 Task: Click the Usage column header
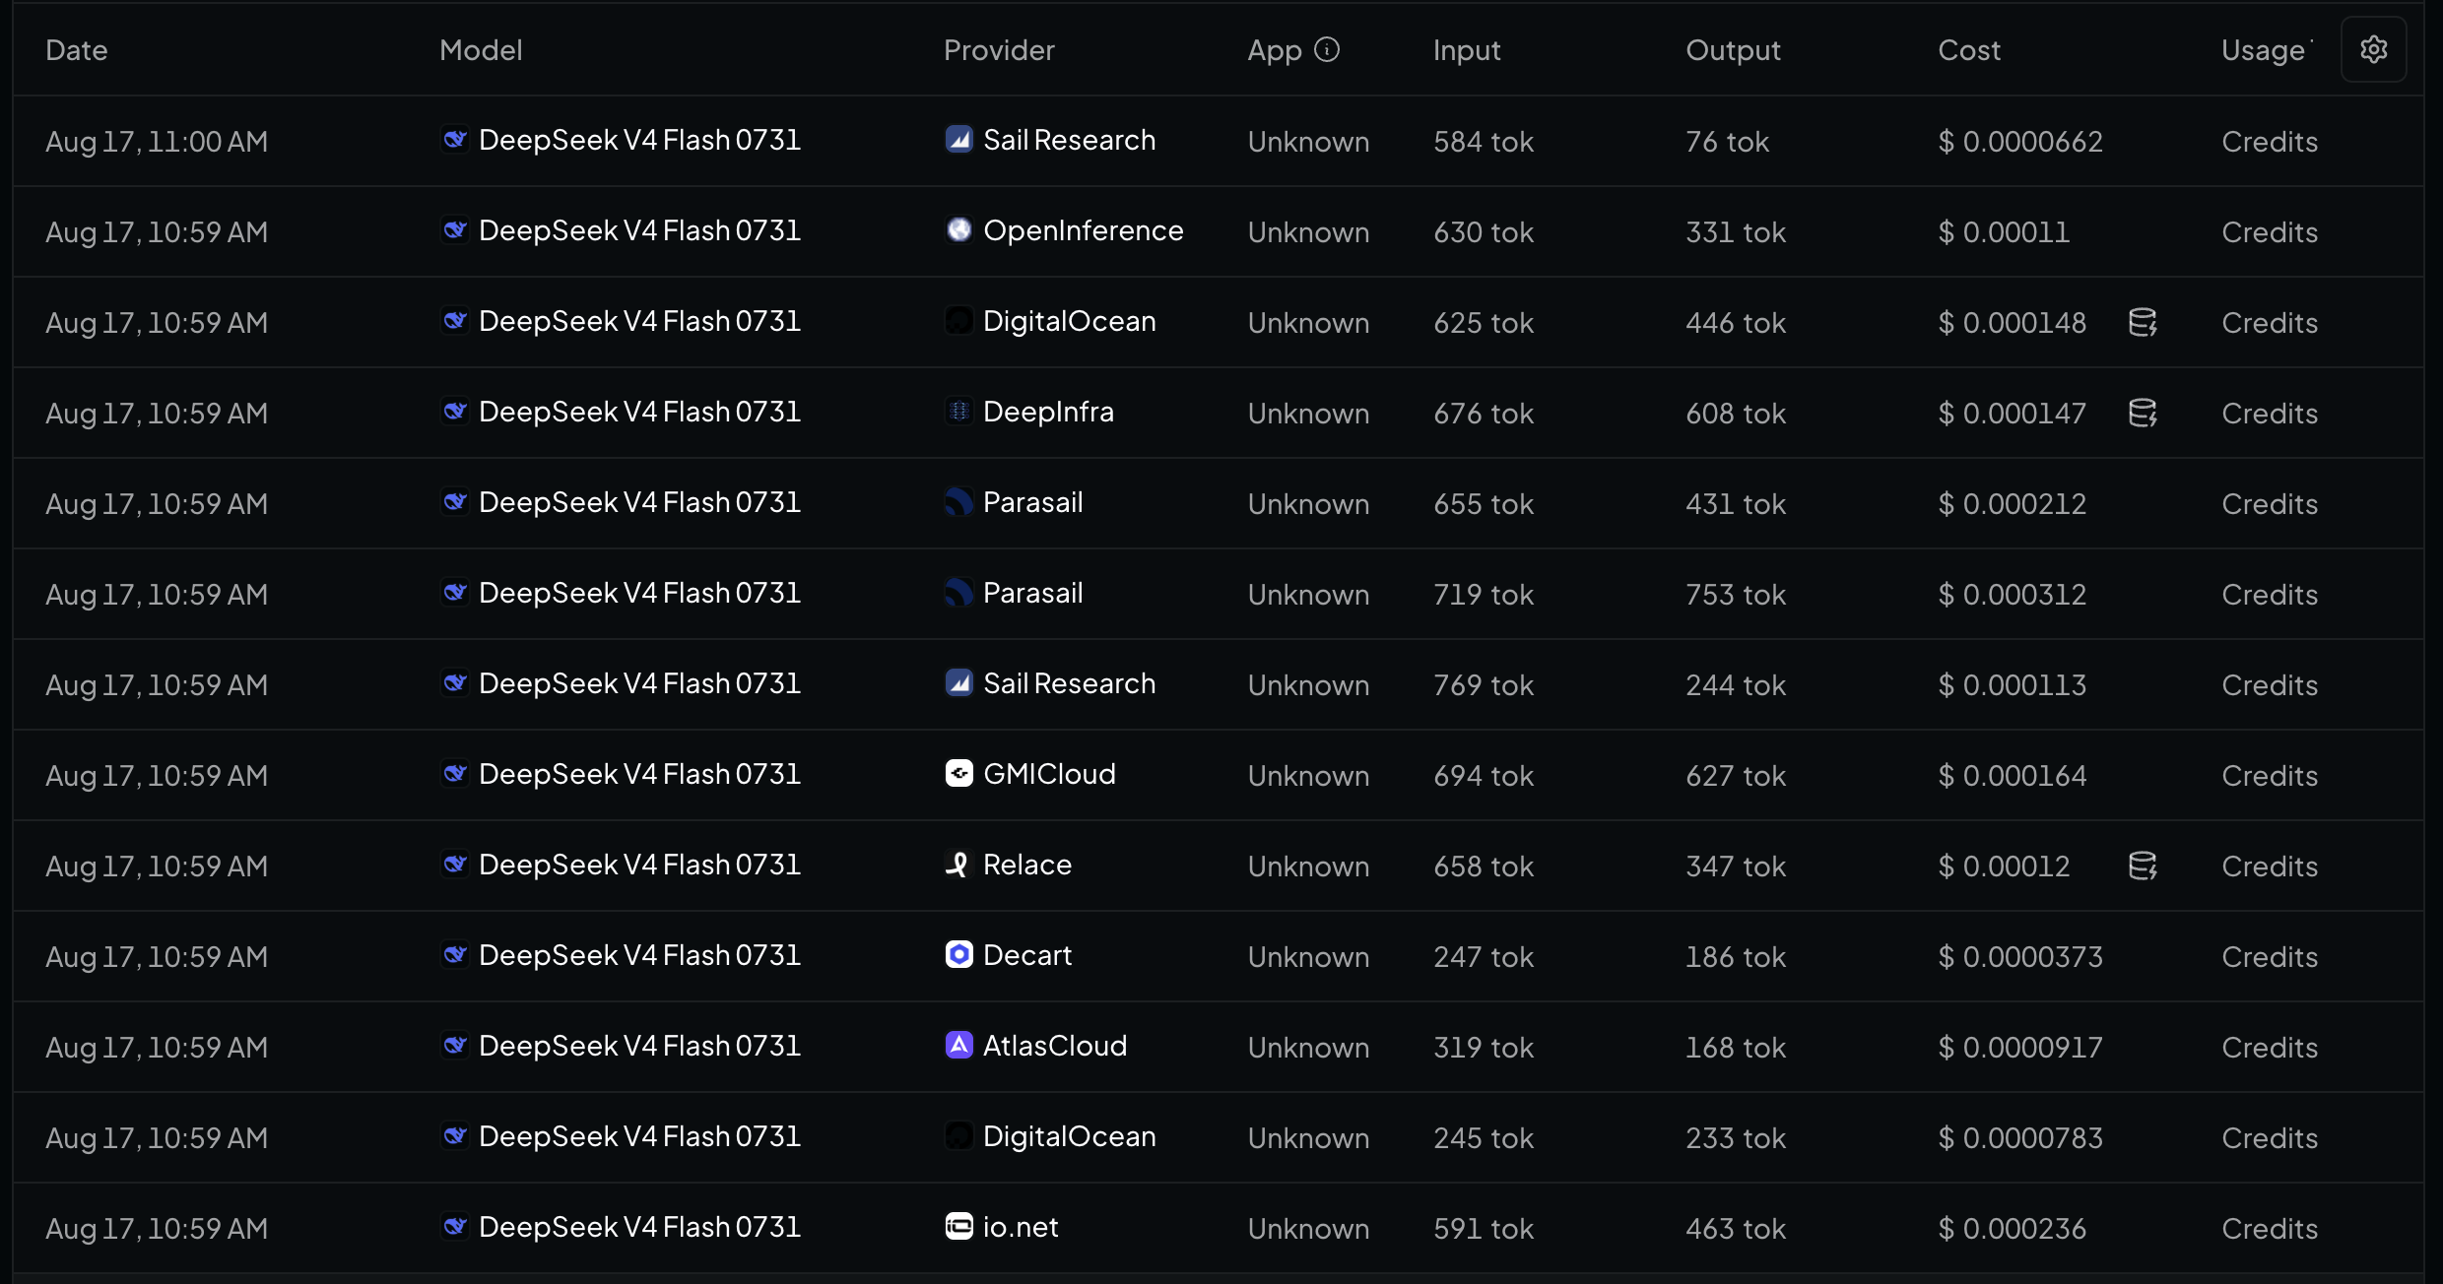[x=2264, y=50]
